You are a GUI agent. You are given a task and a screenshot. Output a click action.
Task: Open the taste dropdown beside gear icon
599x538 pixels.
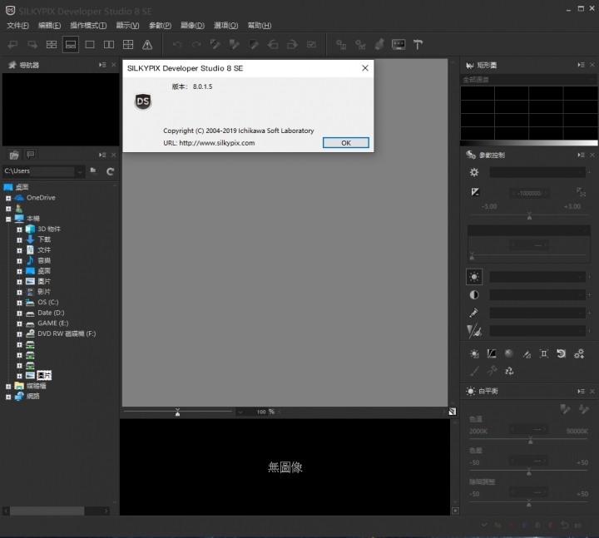(537, 172)
